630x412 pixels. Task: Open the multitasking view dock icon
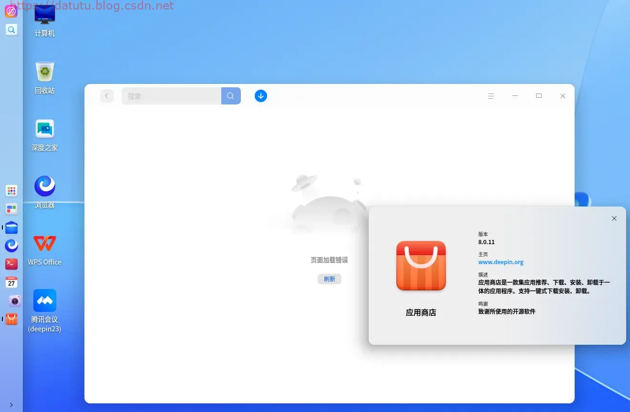(11, 209)
